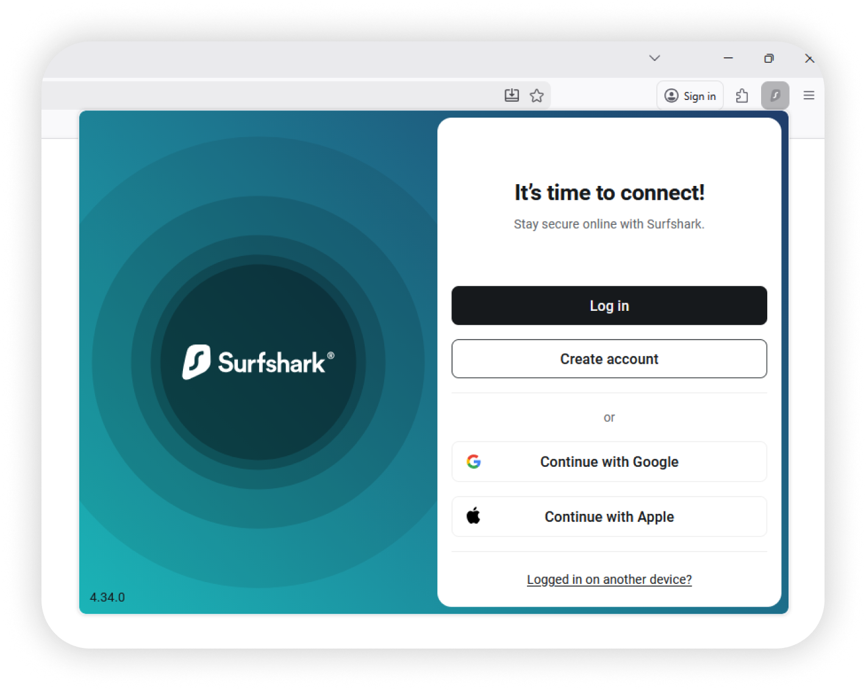
Task: Click the It's time to connect heading
Action: (609, 193)
